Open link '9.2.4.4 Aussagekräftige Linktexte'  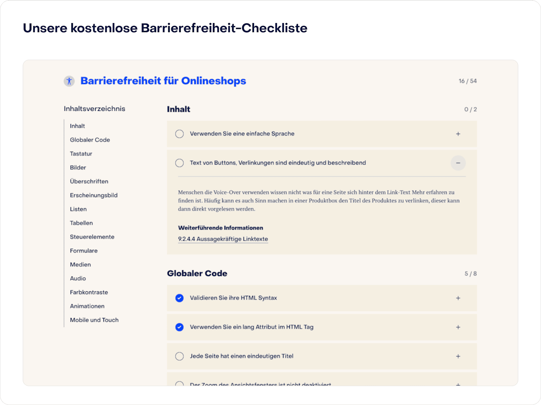[x=223, y=239]
